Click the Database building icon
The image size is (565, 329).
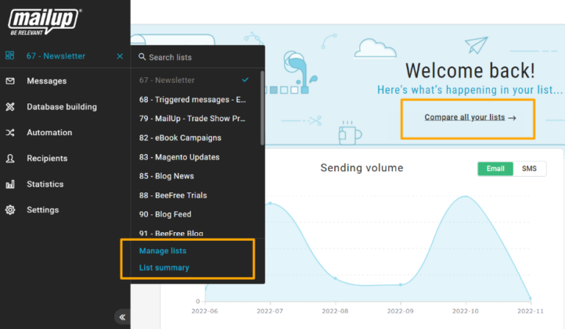pos(10,107)
